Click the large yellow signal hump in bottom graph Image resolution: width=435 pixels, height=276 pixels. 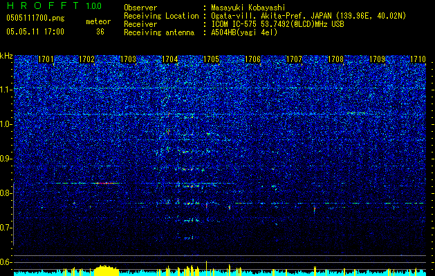pos(107,270)
